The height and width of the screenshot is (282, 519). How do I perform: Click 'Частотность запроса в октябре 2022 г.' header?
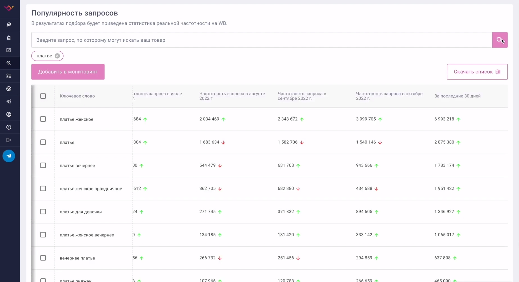pos(389,96)
